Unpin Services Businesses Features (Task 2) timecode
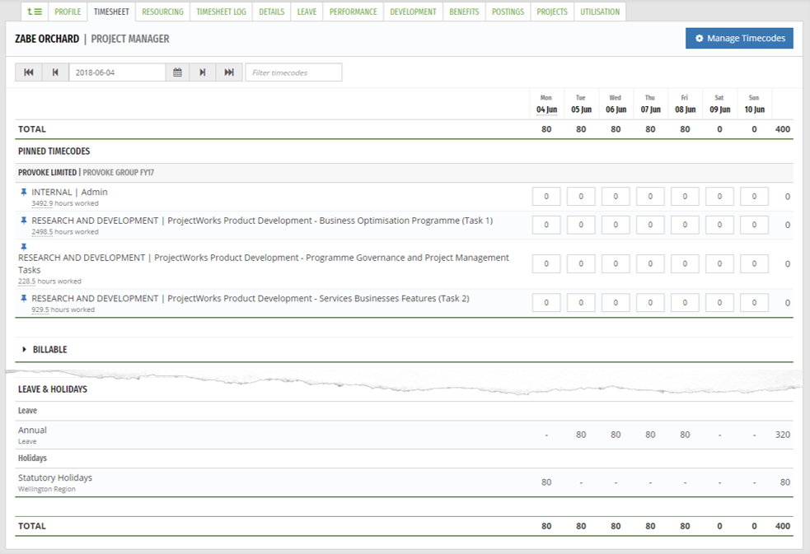Screen dimensions: 810x554 pos(23,298)
